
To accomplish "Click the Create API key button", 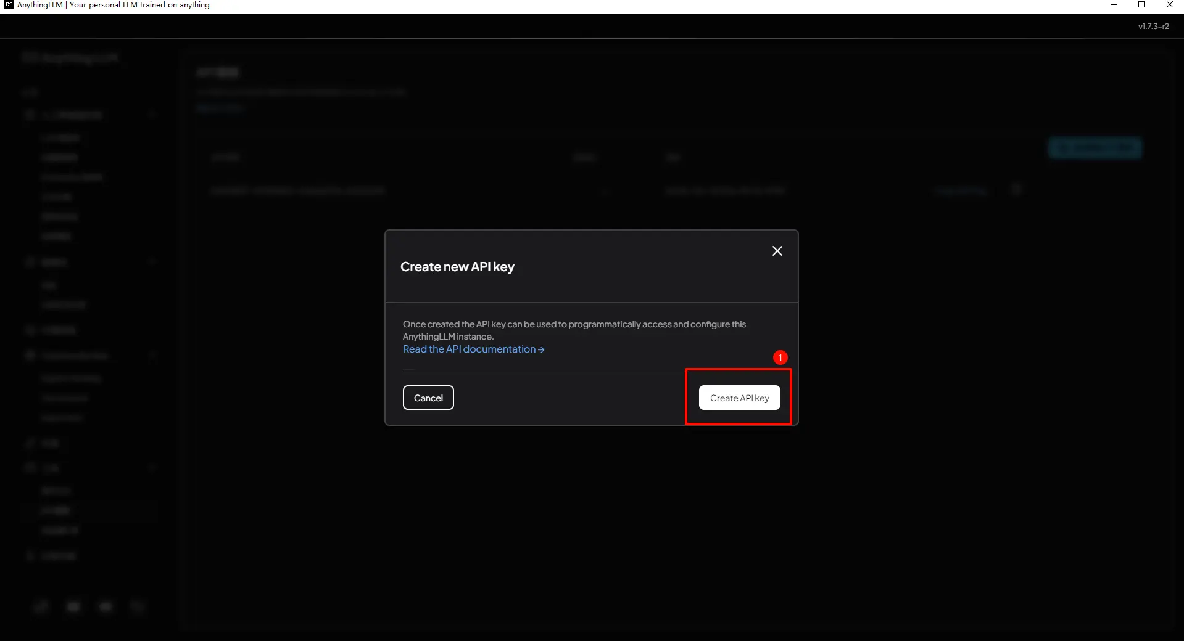I will (739, 398).
